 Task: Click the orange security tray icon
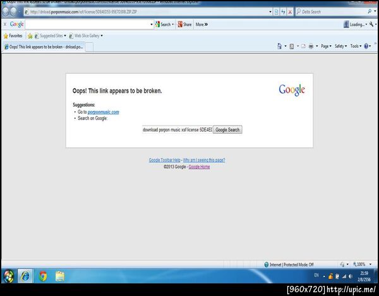coord(330,276)
